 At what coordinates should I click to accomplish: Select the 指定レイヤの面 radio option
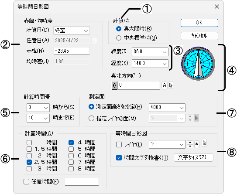tap(92, 119)
